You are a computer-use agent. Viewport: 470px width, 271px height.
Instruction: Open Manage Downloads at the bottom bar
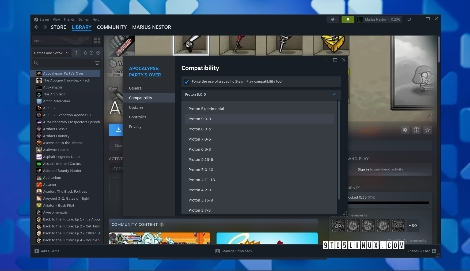[233, 251]
